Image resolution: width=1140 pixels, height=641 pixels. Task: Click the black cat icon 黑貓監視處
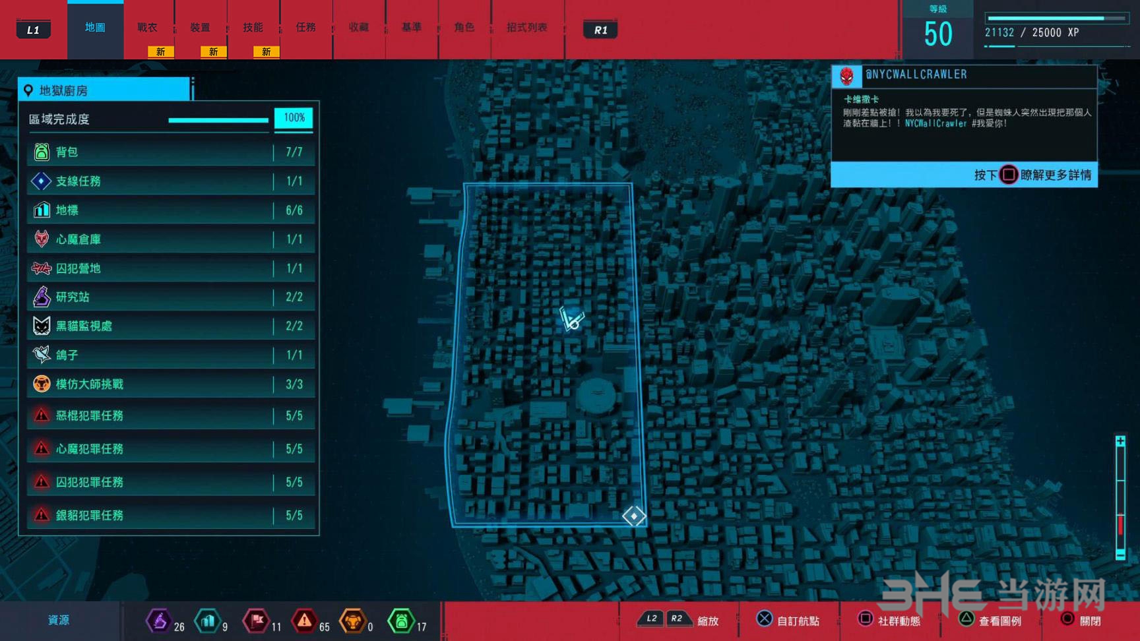coord(41,326)
